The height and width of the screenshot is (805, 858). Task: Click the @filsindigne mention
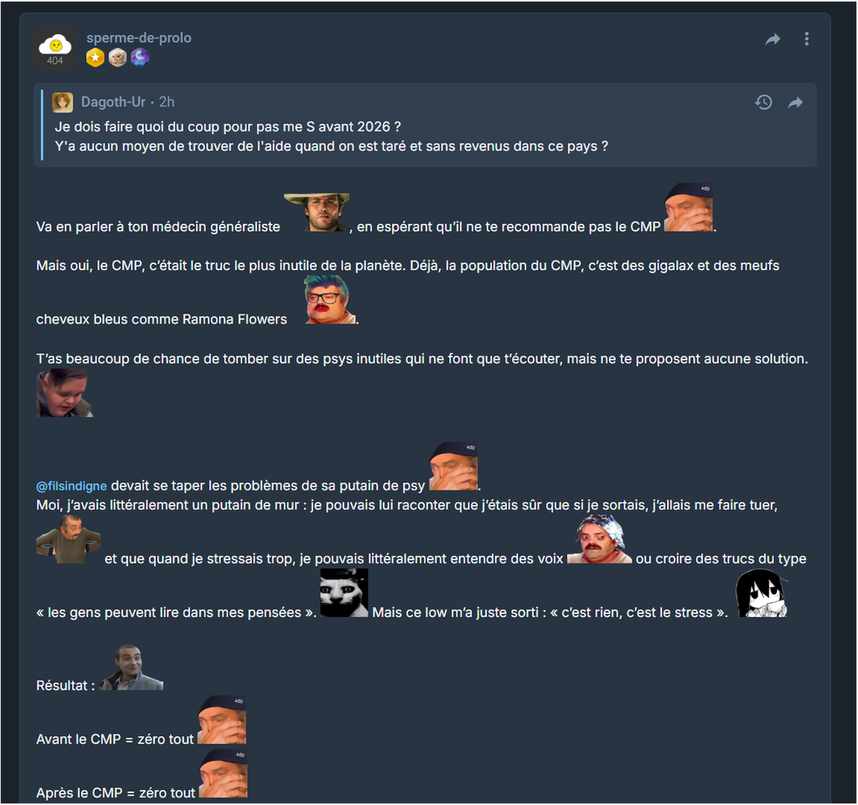(72, 486)
